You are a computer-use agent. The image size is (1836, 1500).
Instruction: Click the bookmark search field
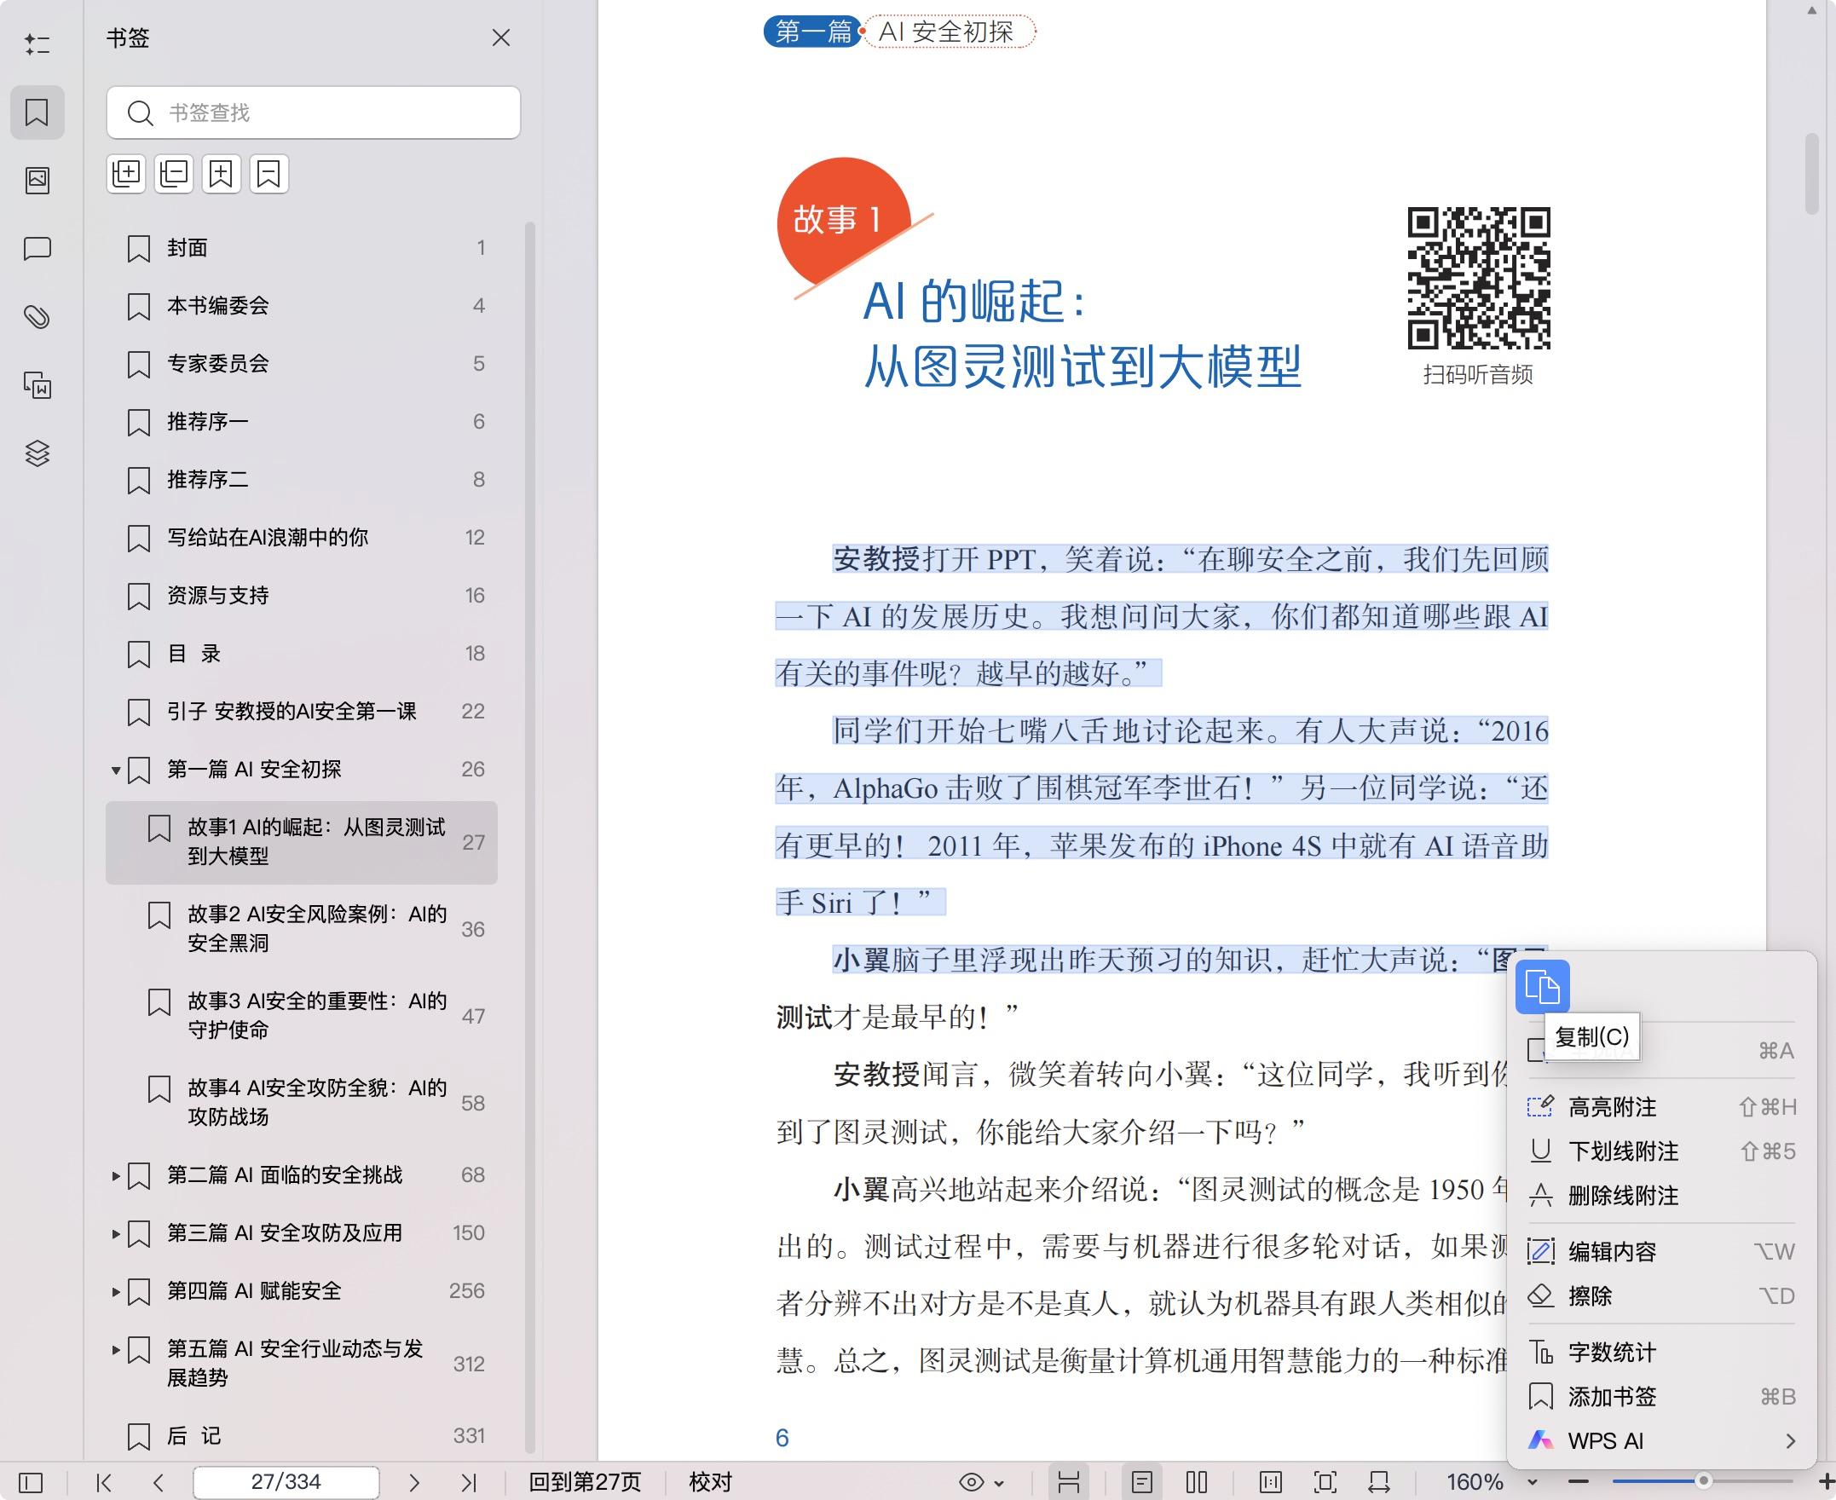pos(314,112)
